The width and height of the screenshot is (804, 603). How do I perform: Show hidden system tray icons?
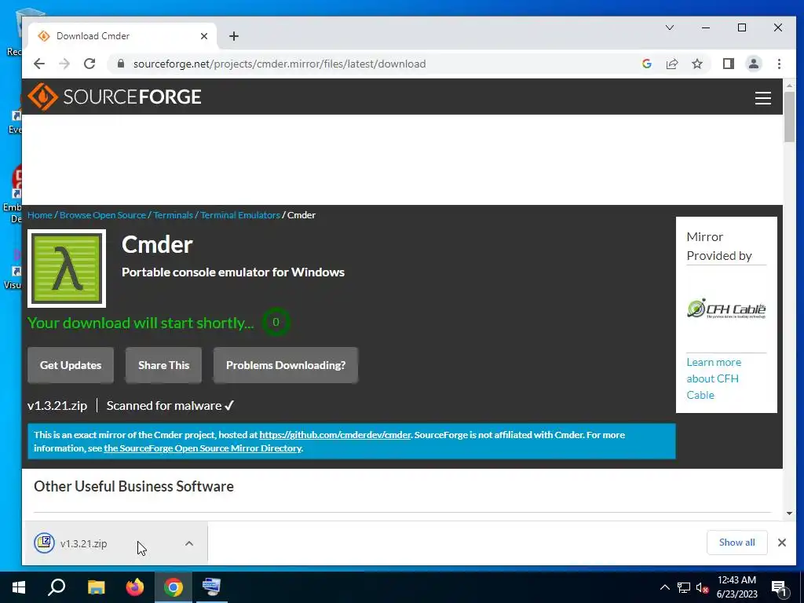click(664, 587)
